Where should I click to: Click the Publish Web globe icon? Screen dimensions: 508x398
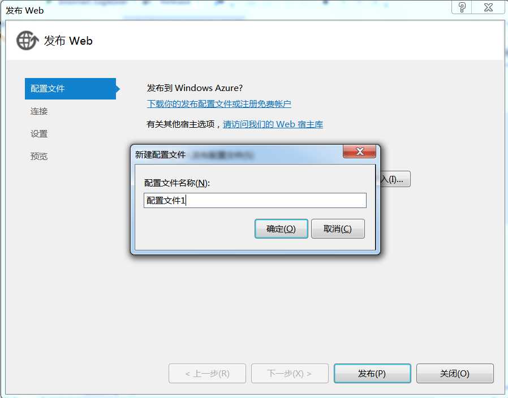(27, 41)
